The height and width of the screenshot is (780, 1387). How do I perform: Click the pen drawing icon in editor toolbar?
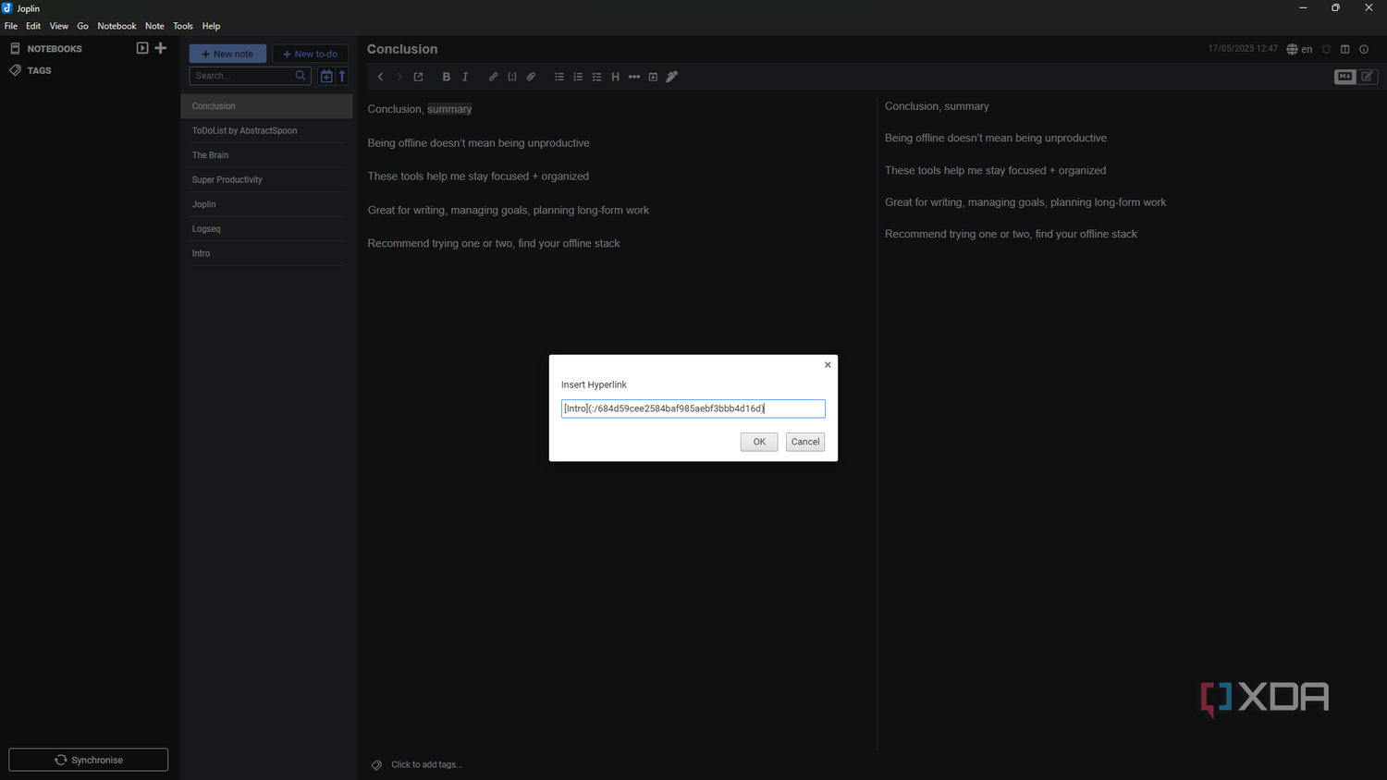tap(672, 77)
